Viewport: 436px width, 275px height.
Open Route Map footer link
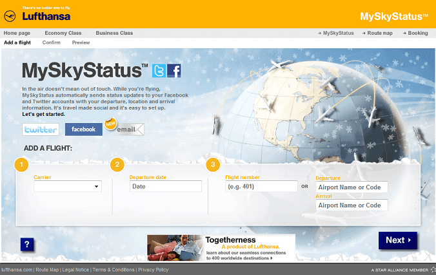coord(47,270)
